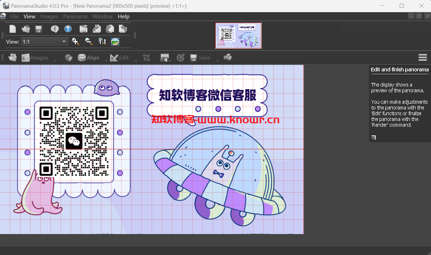Click the Edit button

[119, 58]
